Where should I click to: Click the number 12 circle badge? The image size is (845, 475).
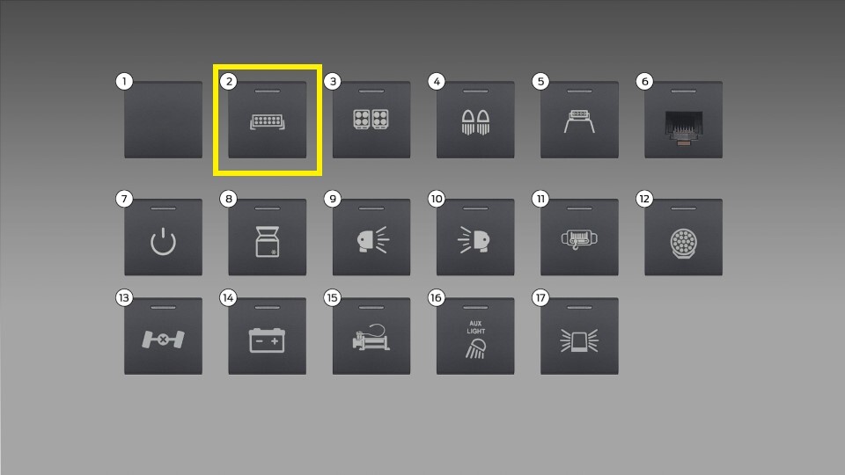[x=644, y=199]
